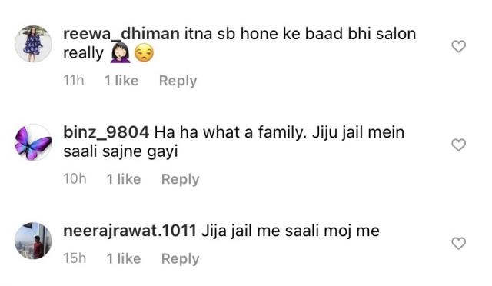Select the 15h timestamp

[75, 258]
